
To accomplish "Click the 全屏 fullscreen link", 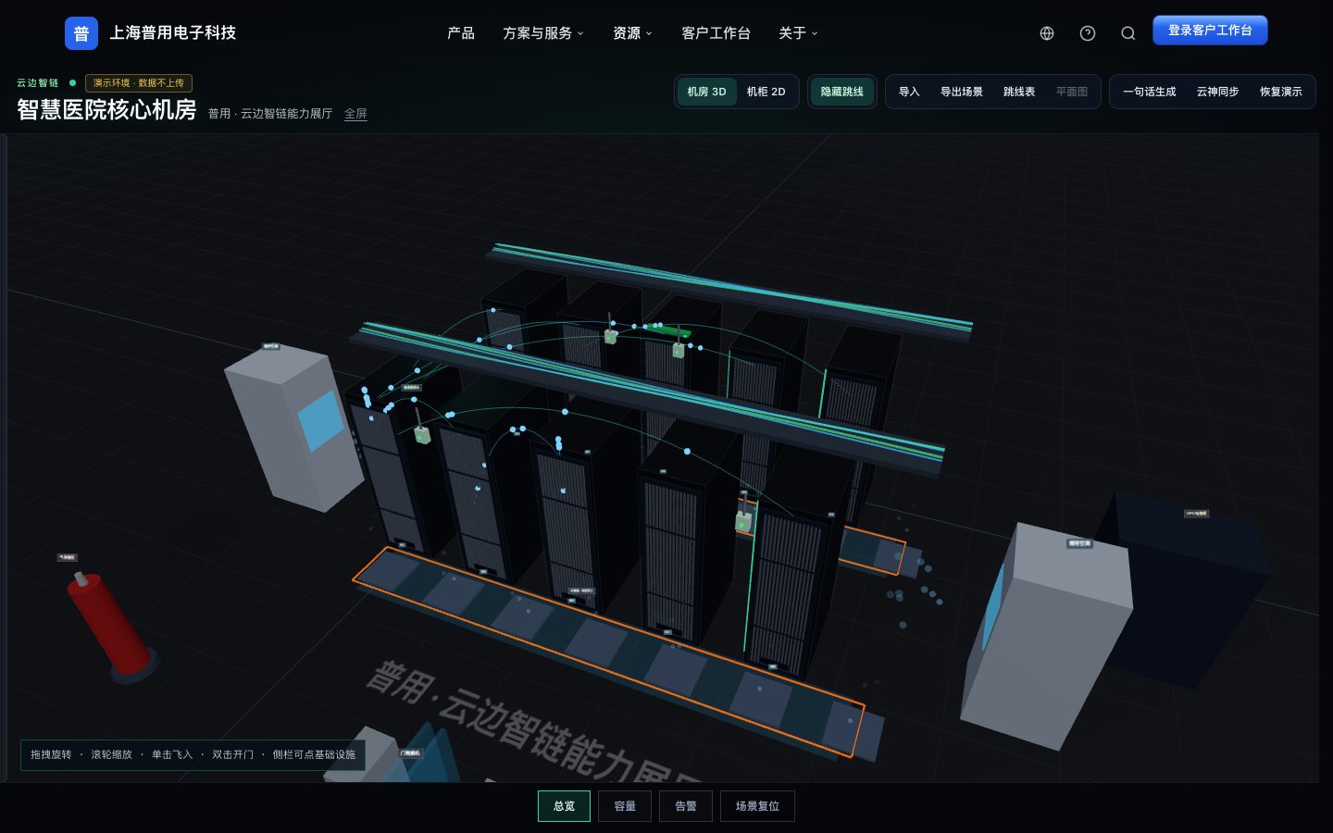I will pyautogui.click(x=355, y=114).
